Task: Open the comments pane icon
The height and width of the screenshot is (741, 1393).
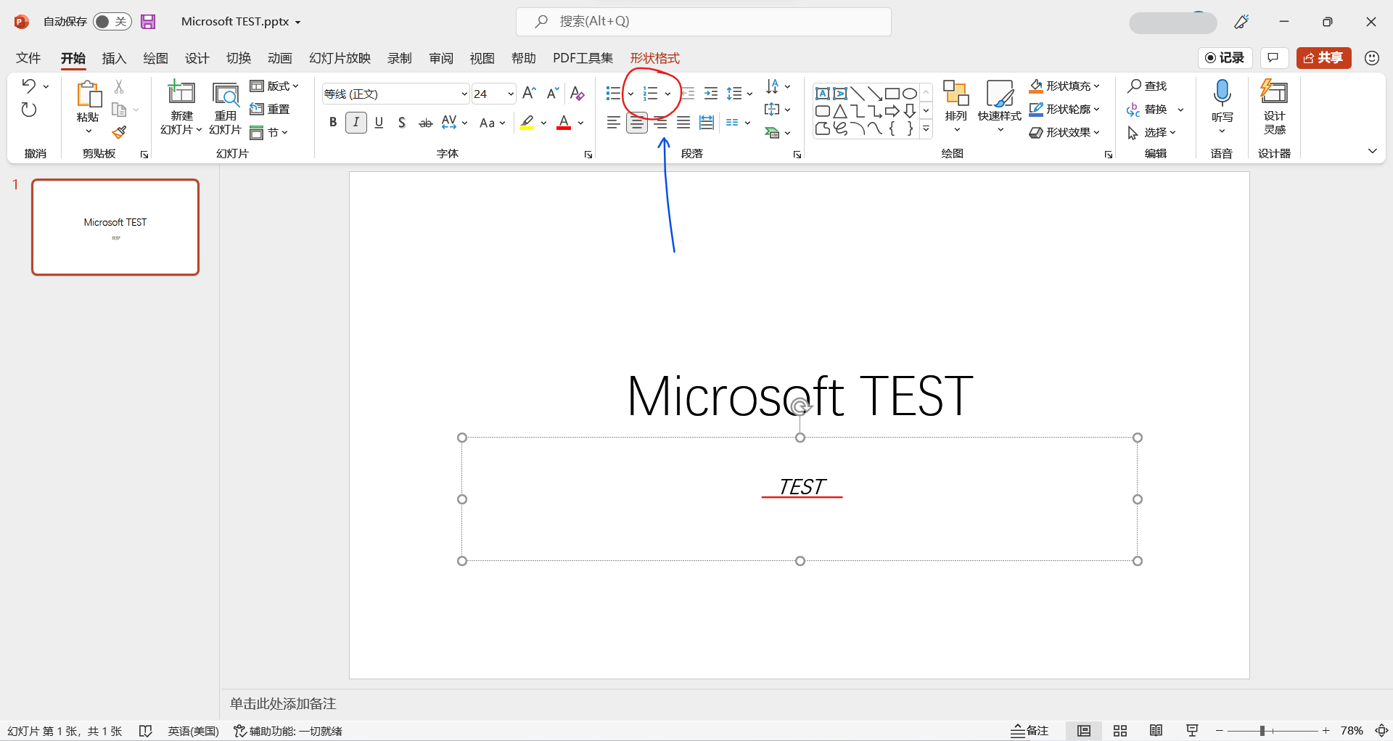Action: [x=1273, y=58]
